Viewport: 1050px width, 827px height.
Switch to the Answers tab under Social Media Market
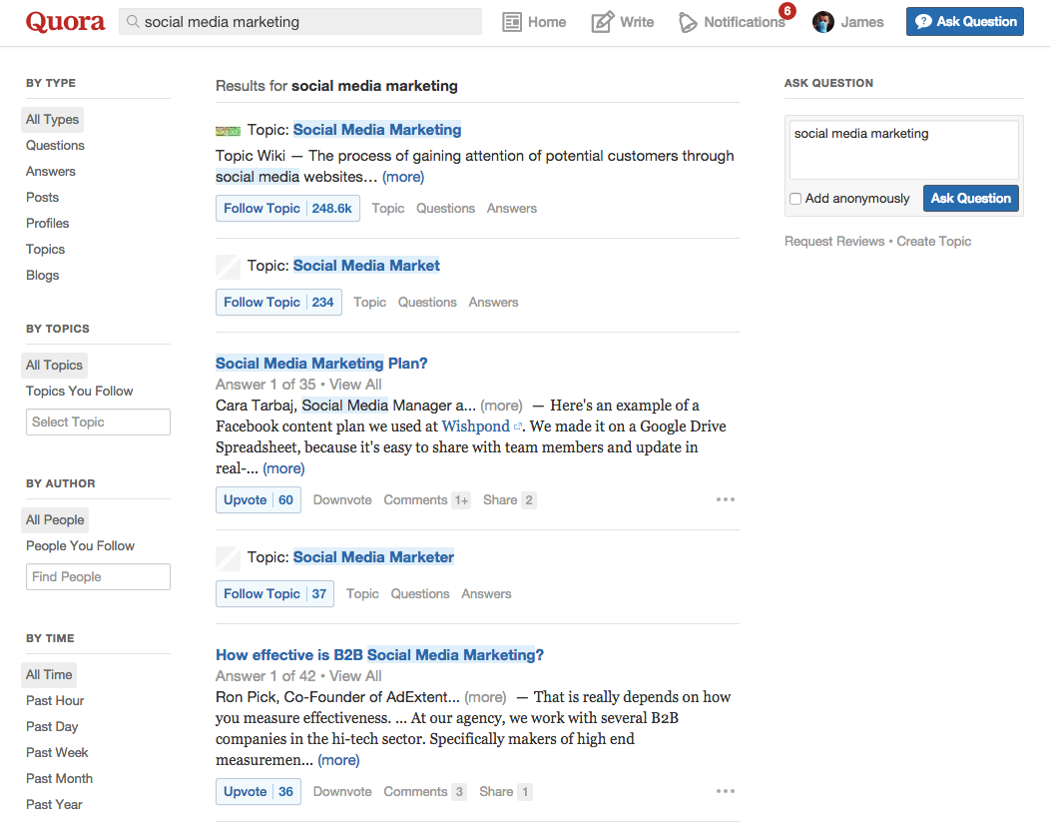(493, 302)
